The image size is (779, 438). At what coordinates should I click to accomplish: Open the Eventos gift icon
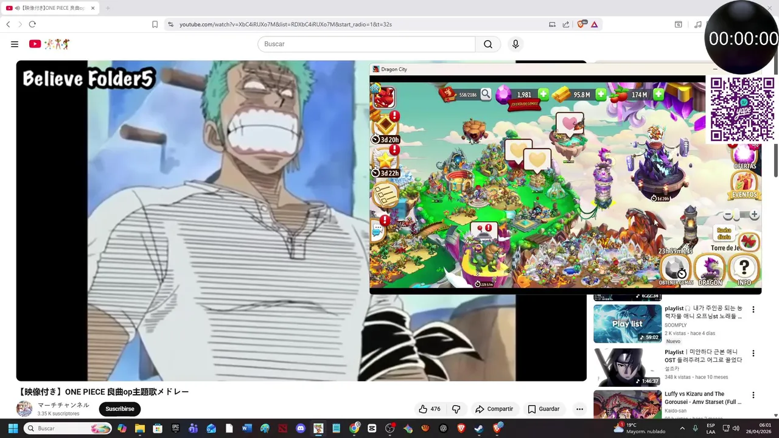[x=744, y=185]
